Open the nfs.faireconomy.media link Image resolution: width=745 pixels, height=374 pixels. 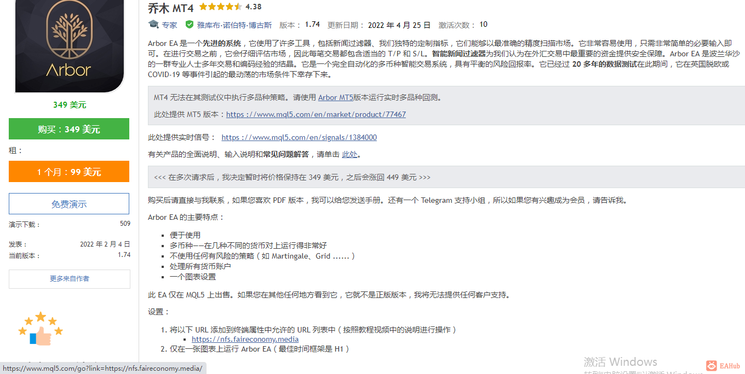245,340
